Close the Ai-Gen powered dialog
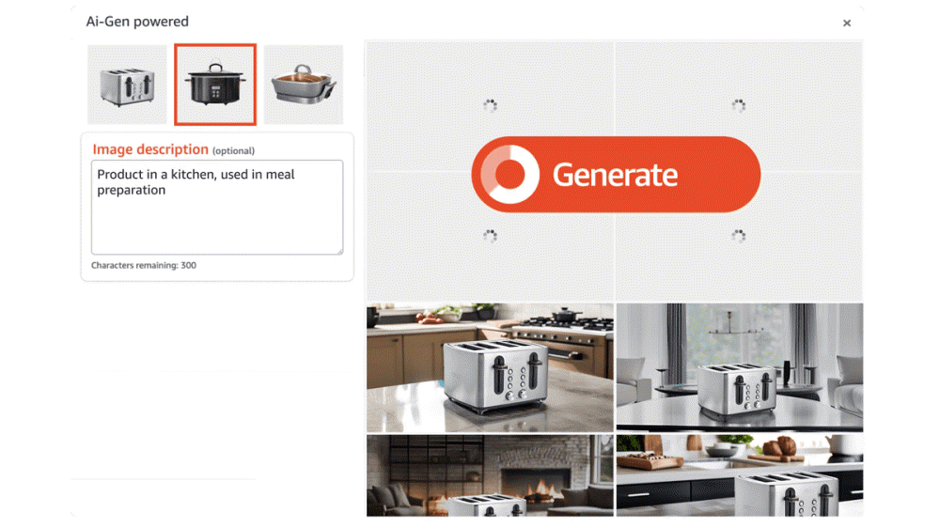 point(847,23)
